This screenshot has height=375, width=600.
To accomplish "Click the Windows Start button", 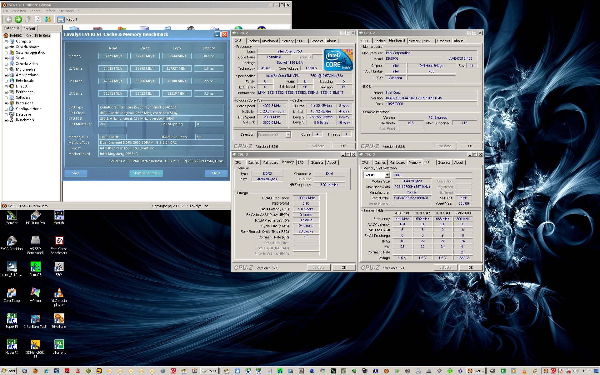I will tap(8, 371).
